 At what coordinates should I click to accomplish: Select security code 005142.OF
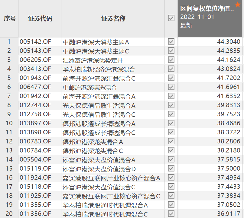point(35,42)
